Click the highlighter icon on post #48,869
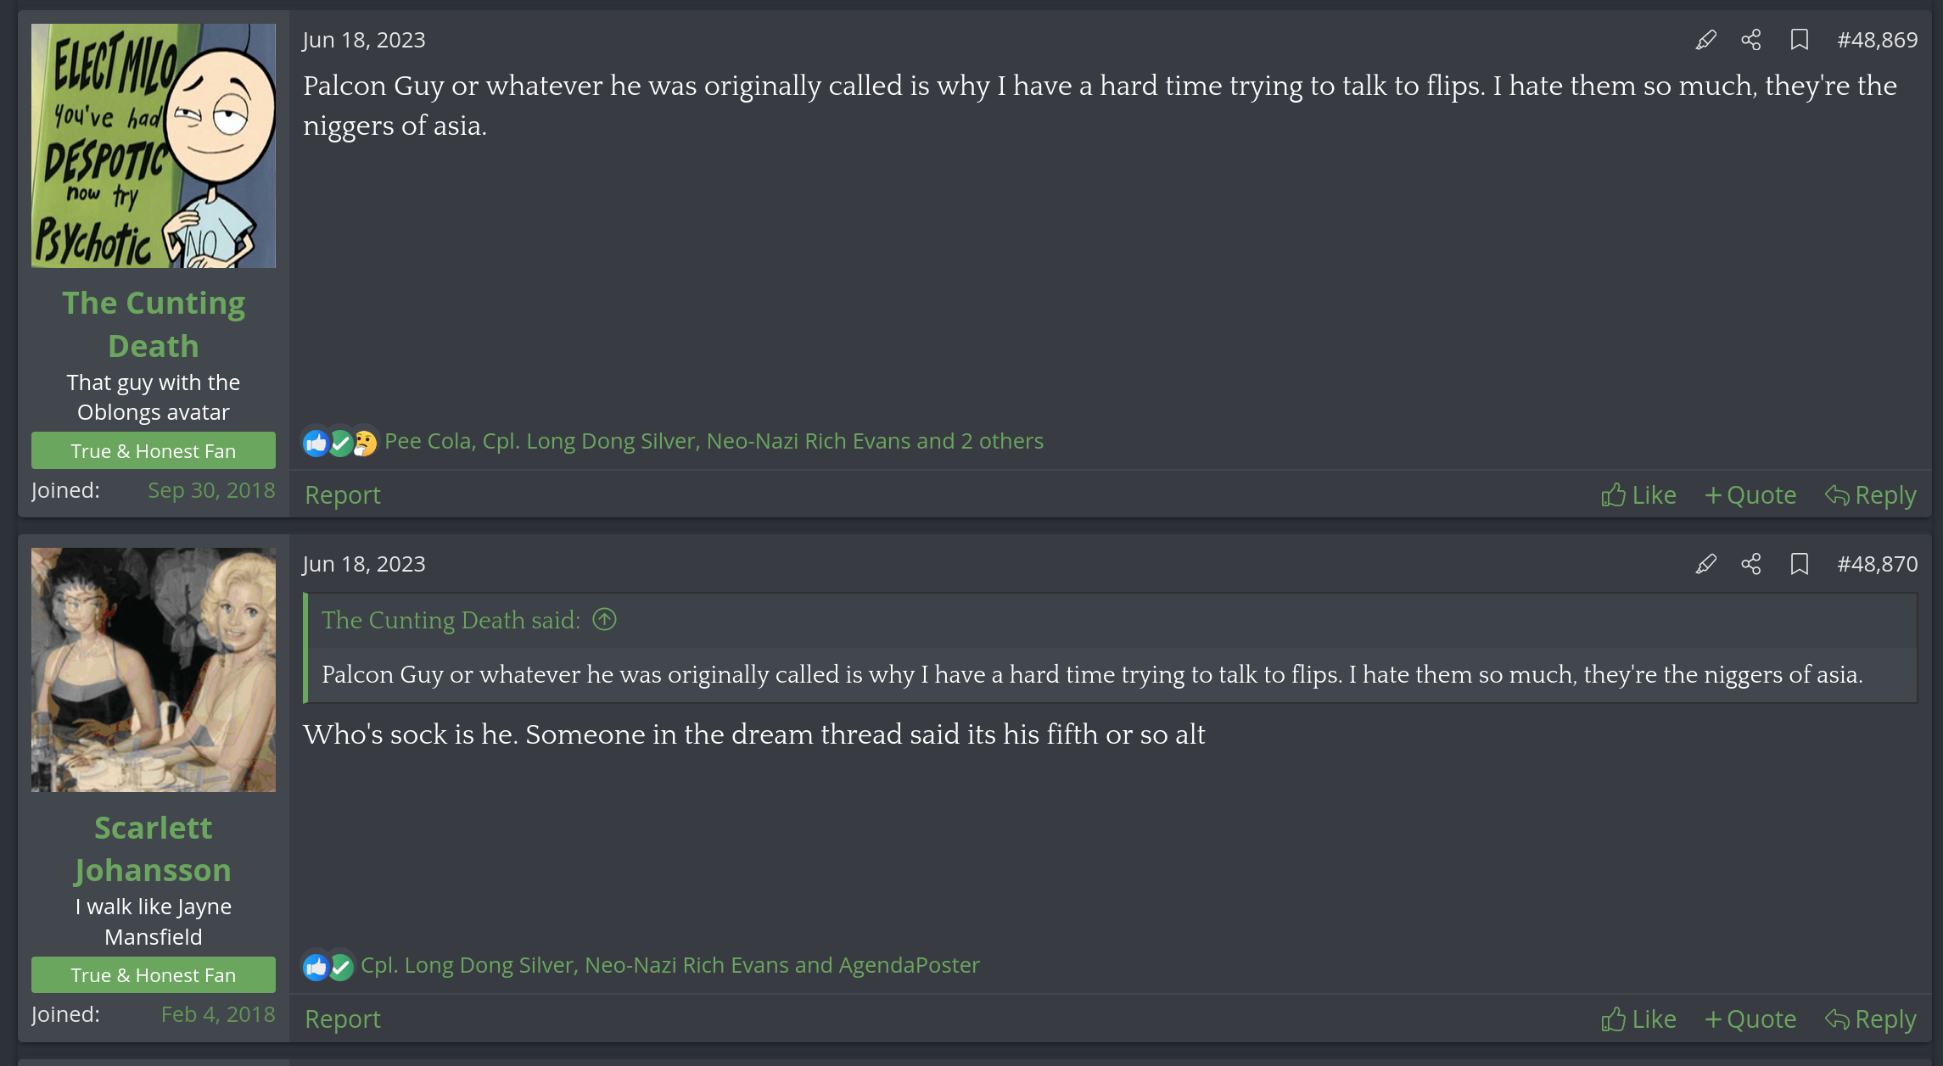 1705,40
